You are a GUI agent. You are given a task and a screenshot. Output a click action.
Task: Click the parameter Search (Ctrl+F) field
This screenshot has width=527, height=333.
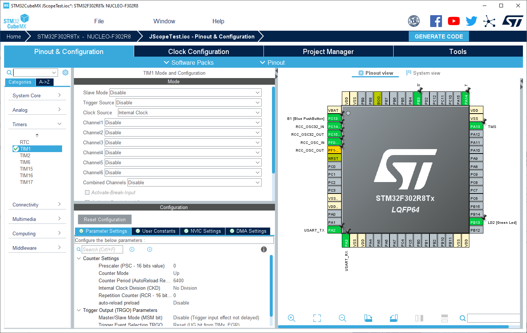coord(102,249)
